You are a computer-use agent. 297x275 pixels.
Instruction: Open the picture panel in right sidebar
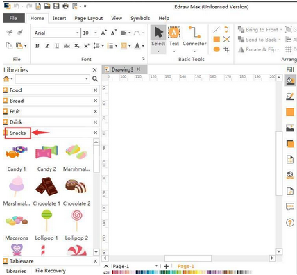(x=290, y=128)
